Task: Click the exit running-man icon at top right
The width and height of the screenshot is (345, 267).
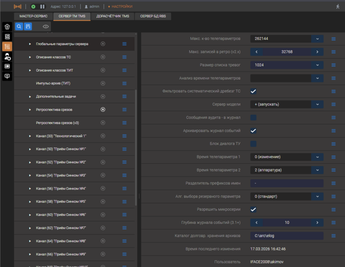Action: (338, 7)
